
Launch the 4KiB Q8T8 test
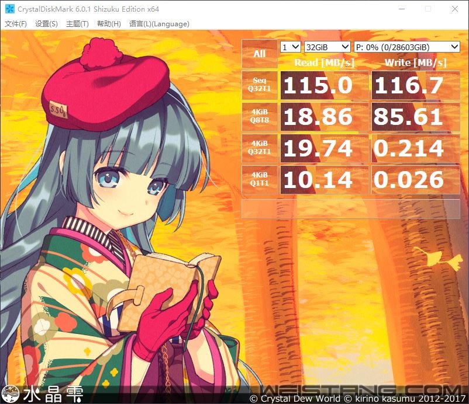click(x=260, y=117)
